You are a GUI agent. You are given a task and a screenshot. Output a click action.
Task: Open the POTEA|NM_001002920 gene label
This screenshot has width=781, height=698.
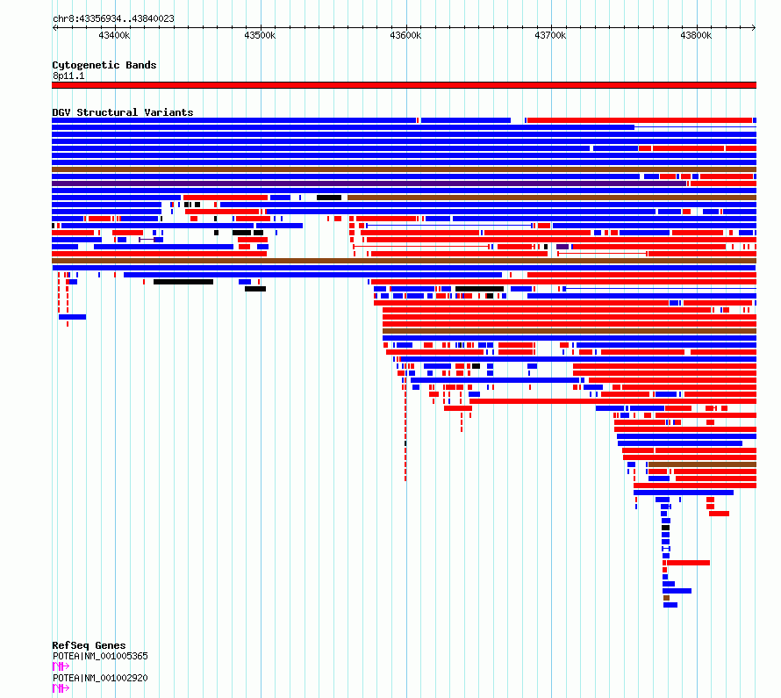(100, 678)
